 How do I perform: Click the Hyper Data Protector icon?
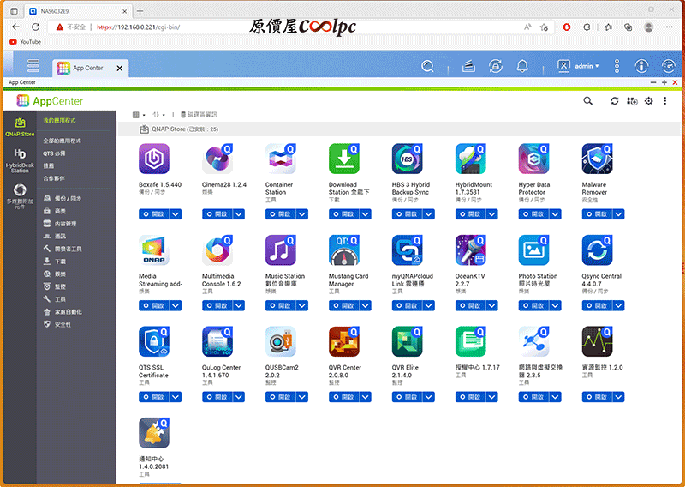pos(533,159)
